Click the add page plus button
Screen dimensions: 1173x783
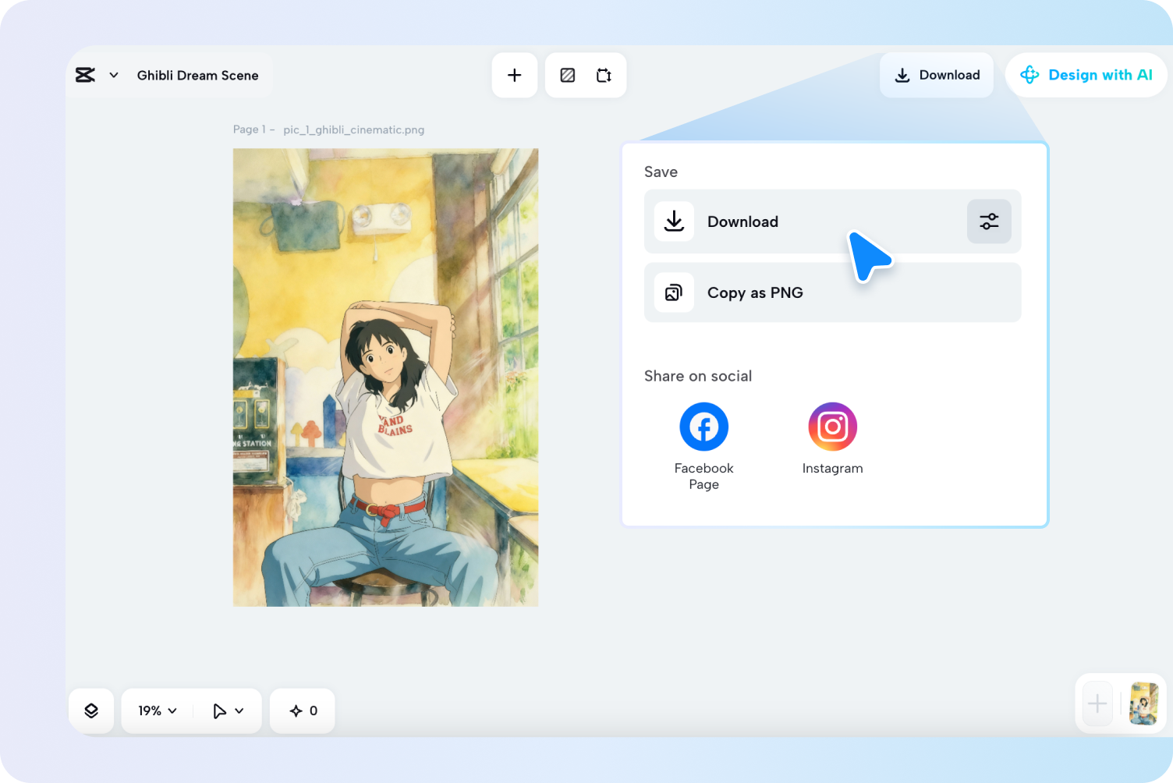(1097, 703)
